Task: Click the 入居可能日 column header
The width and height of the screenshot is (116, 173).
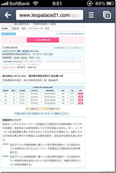Action: click(34, 91)
